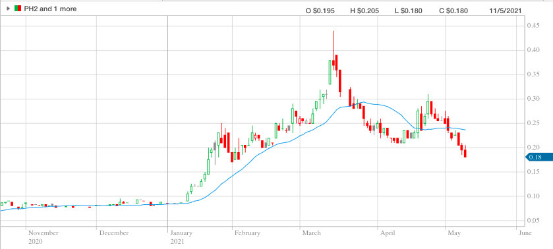Screen dimensions: 553x249
Task: Click the January 2021 time axis label
Action: [181, 237]
